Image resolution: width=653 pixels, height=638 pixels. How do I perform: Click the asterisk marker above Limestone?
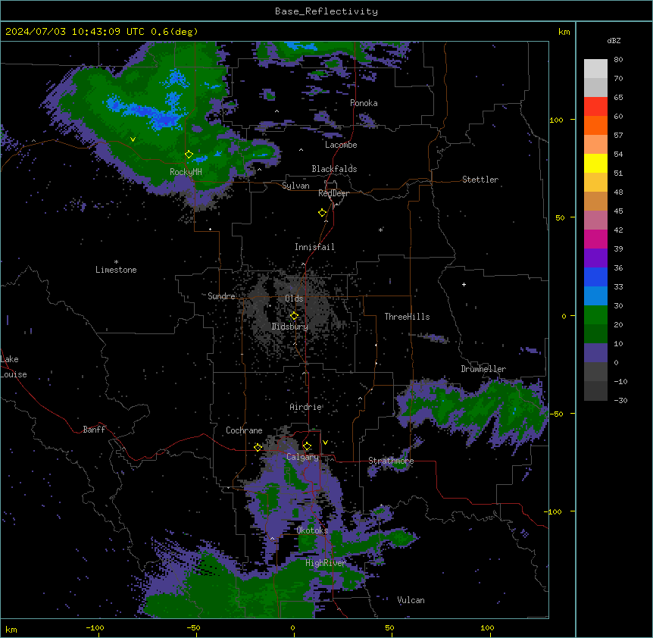(116, 262)
